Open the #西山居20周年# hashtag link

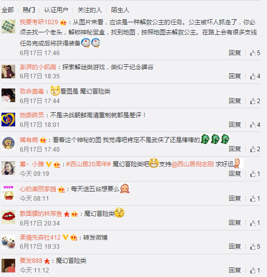click(x=88, y=164)
